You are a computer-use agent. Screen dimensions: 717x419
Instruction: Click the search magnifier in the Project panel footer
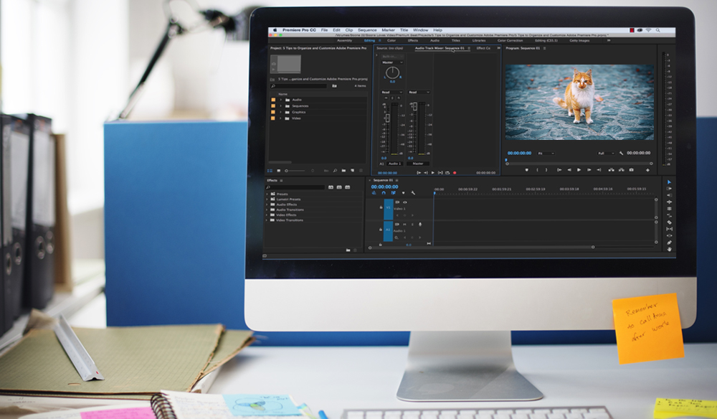[x=335, y=171]
